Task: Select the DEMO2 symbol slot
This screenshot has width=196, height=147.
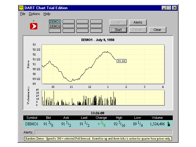Action: coord(55,26)
